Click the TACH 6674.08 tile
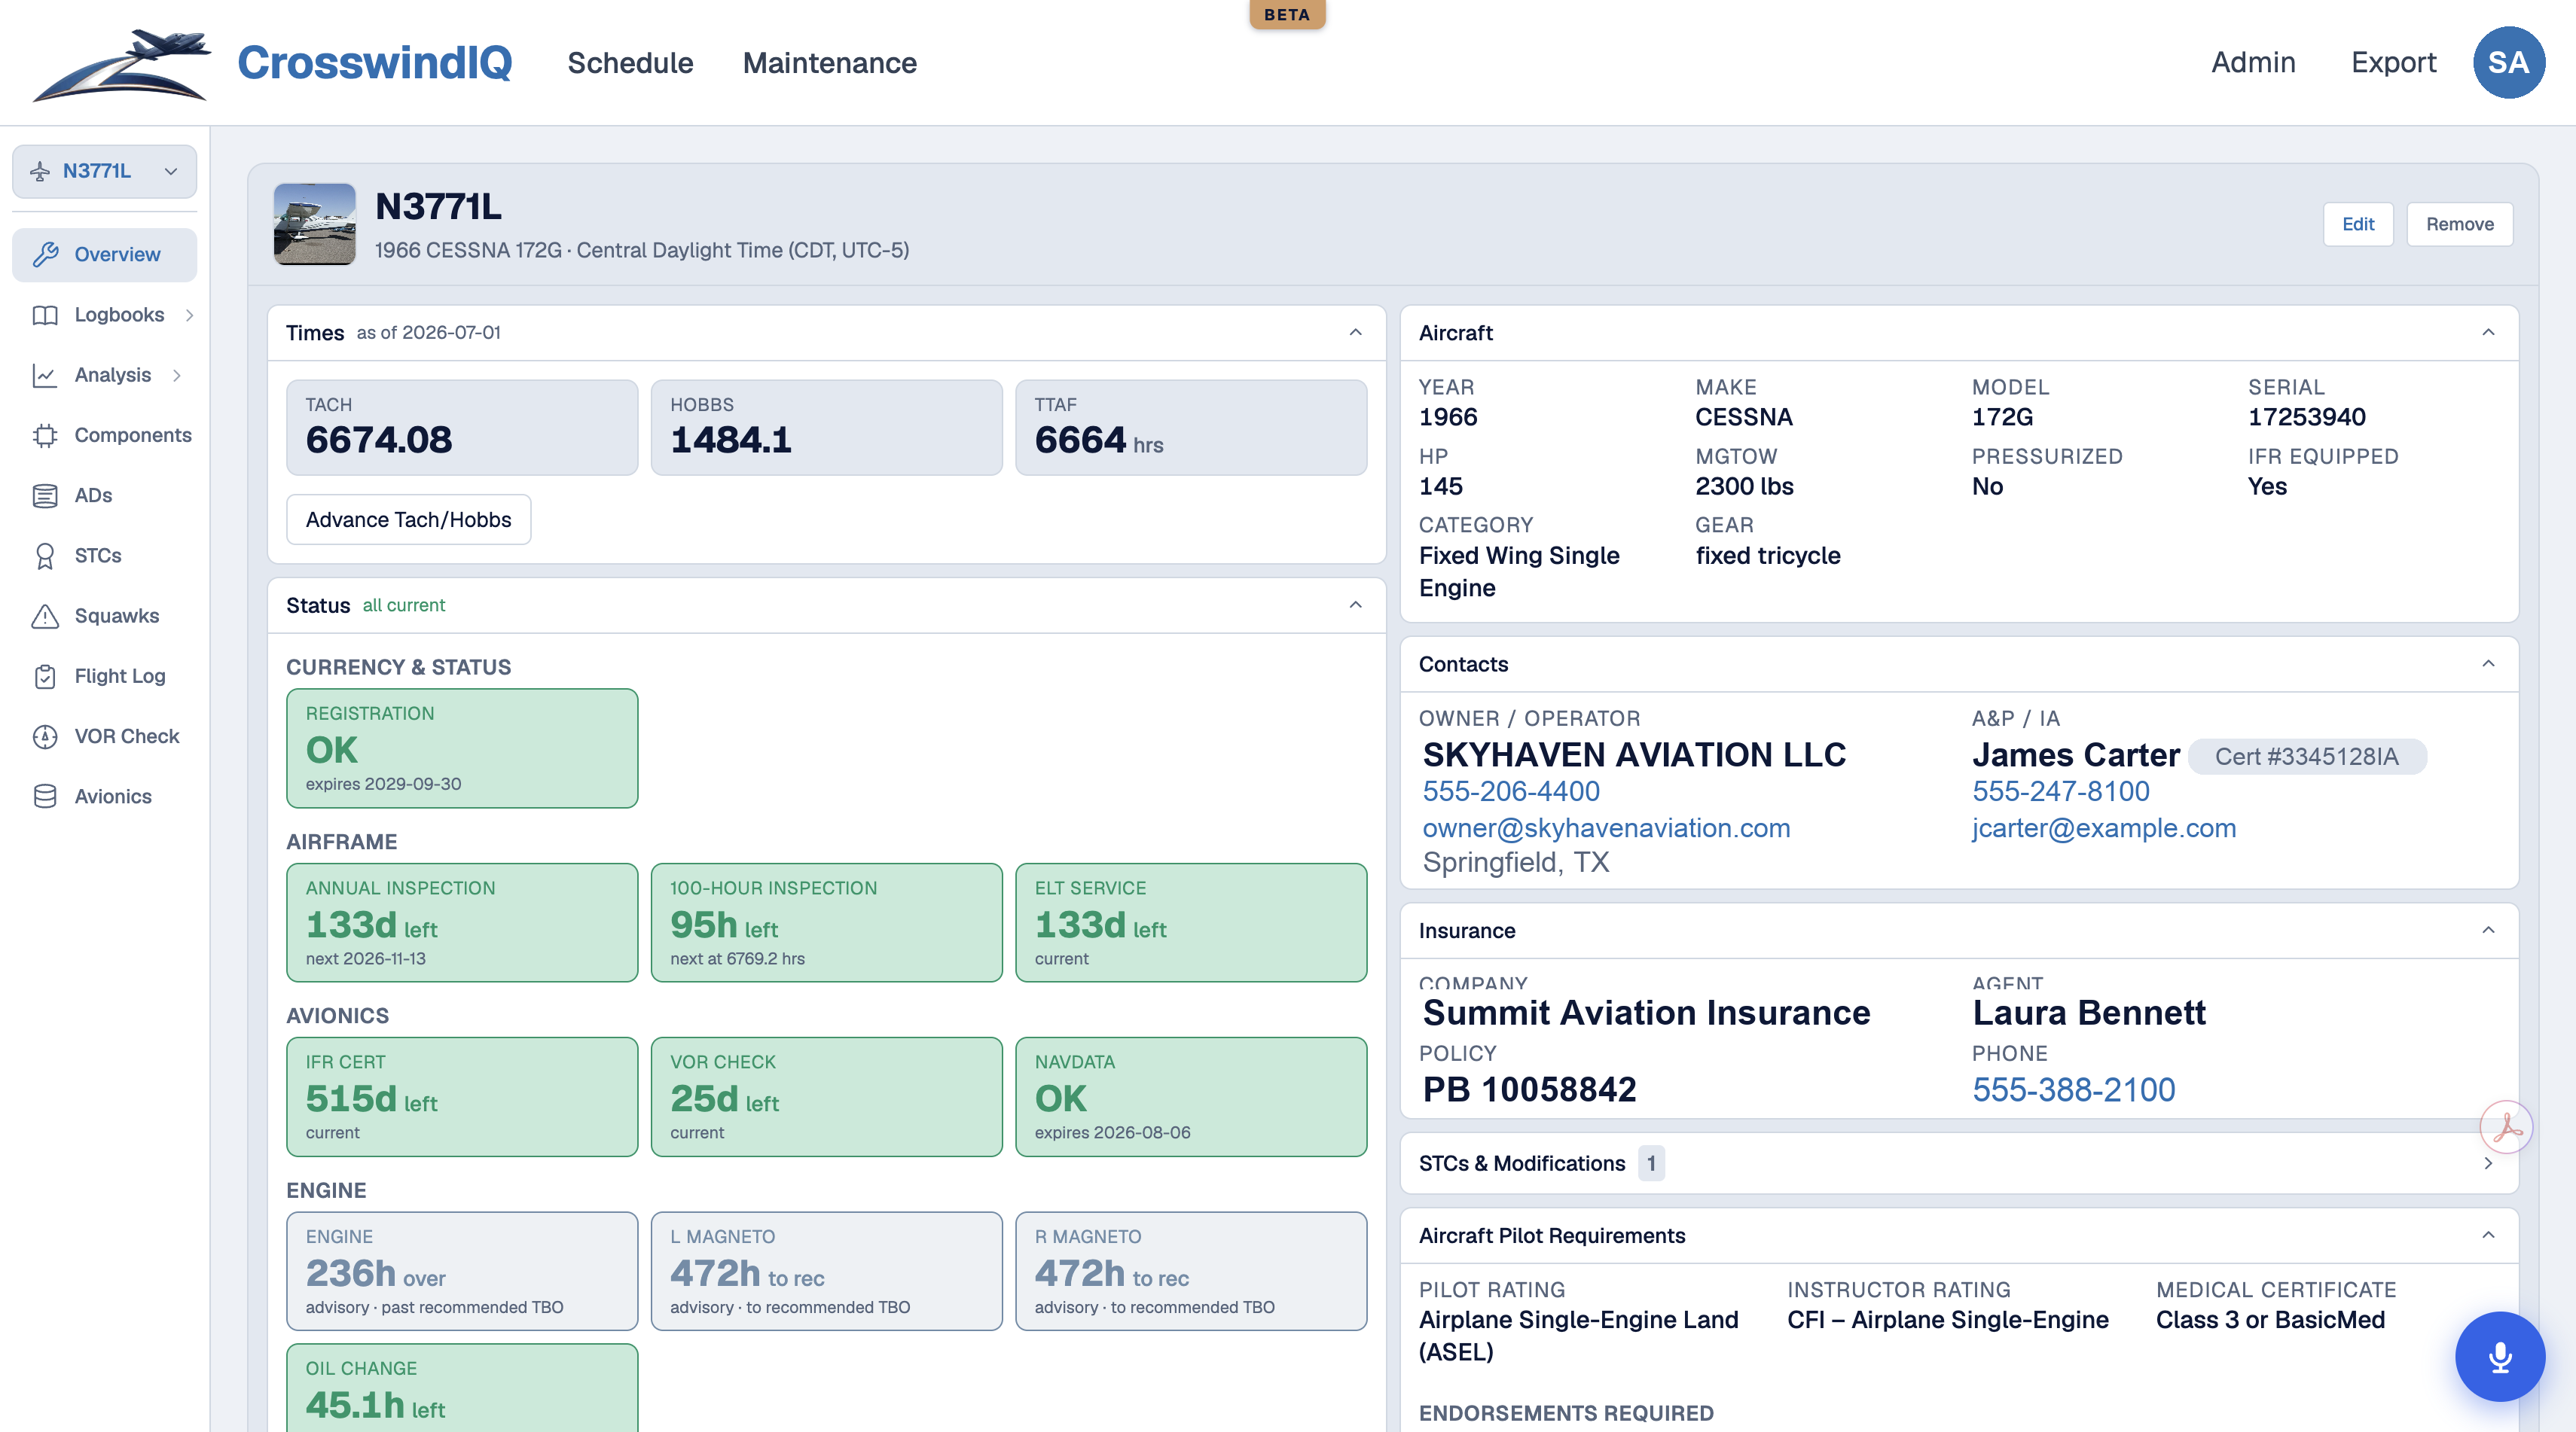Viewport: 2576px width, 1432px height. click(462, 428)
